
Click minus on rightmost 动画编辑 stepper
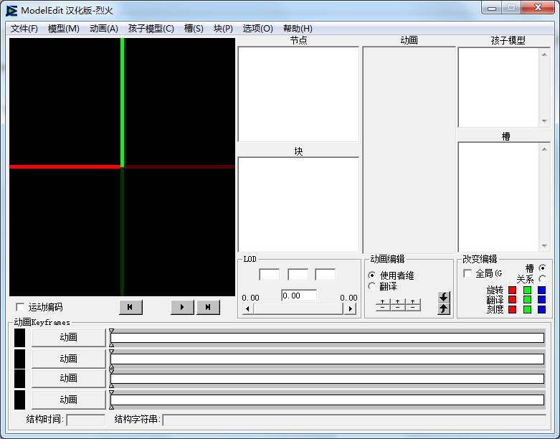[x=413, y=308]
